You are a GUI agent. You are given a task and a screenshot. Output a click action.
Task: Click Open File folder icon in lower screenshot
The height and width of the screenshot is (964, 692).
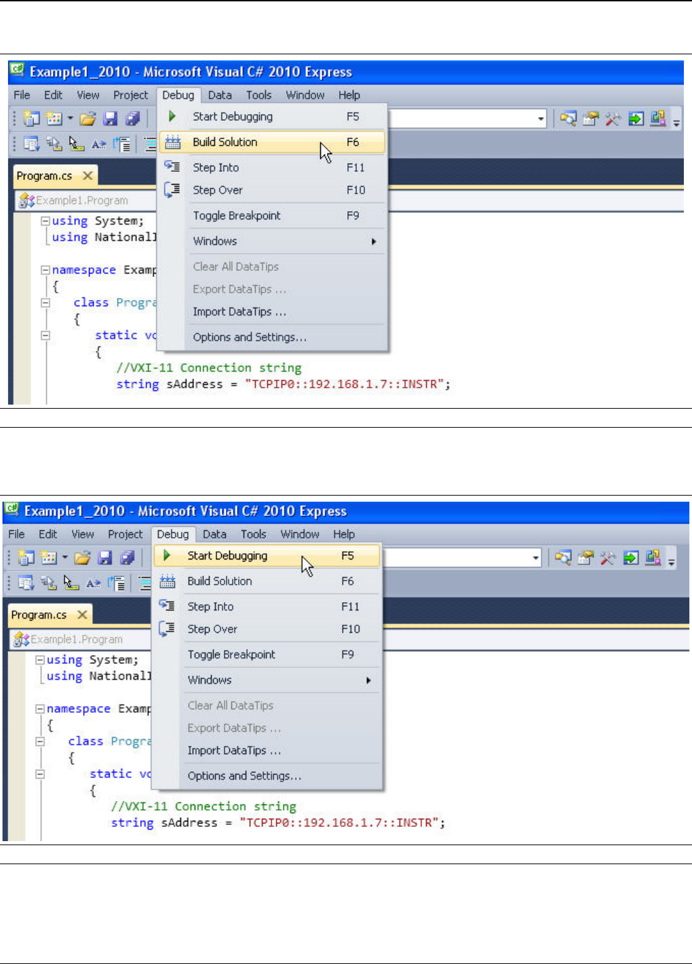(x=82, y=559)
